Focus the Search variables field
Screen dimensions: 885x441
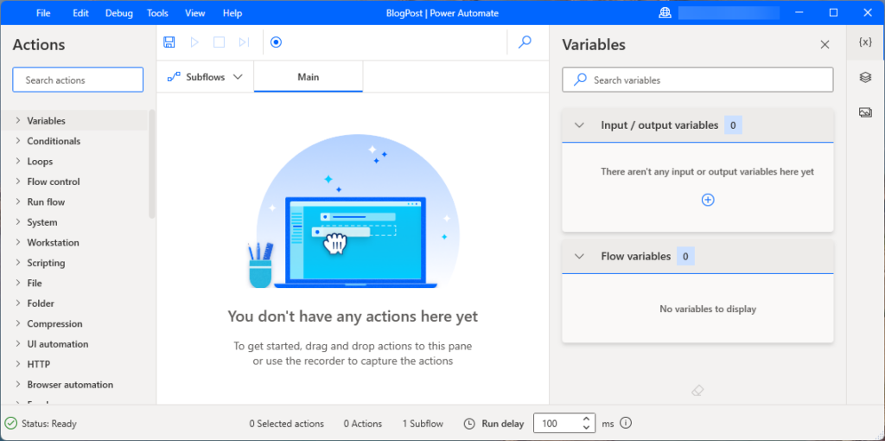tap(697, 80)
